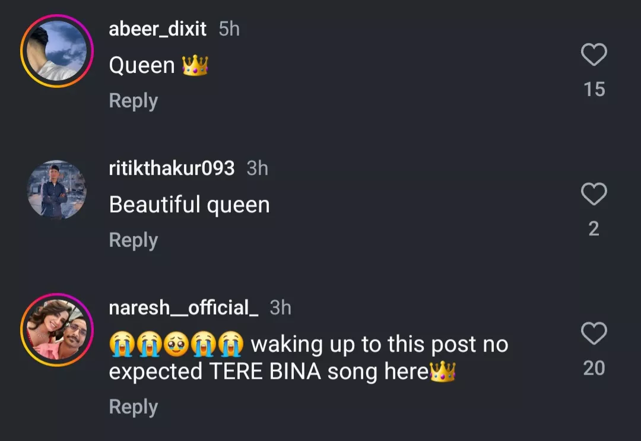View the 15 likes on abeer_dixit's comment
This screenshot has width=641, height=441.
(x=594, y=90)
